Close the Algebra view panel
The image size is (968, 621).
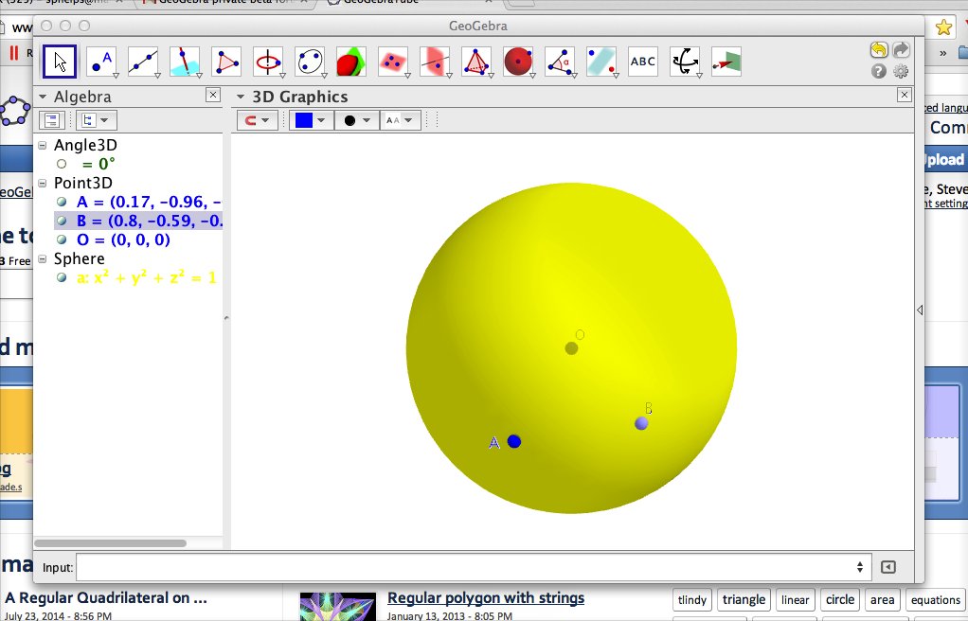tap(212, 95)
